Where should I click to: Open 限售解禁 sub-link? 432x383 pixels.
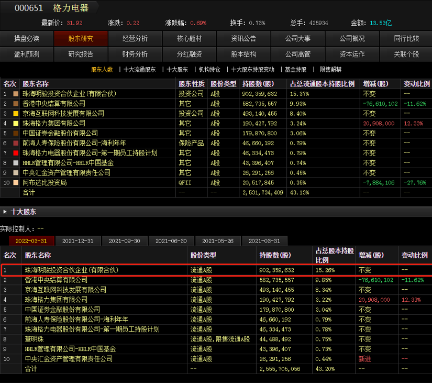330,70
